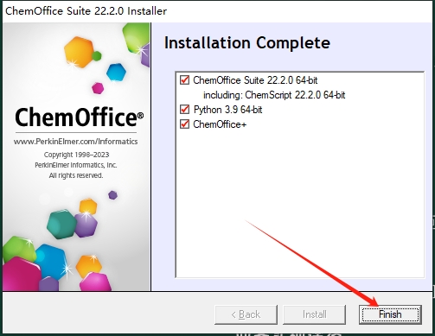Select the including: ChemScript 22.2.0 64-bit line
This screenshot has height=336, width=435.
(x=274, y=95)
